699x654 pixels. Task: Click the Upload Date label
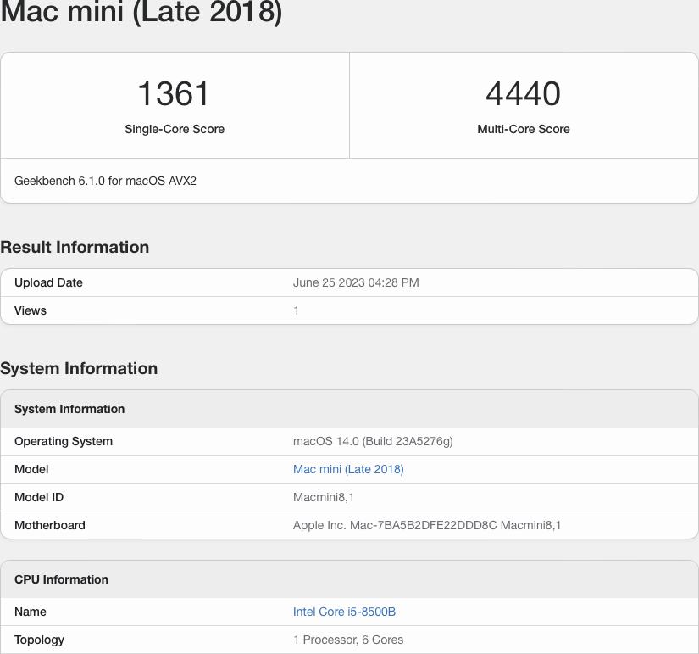pos(48,282)
